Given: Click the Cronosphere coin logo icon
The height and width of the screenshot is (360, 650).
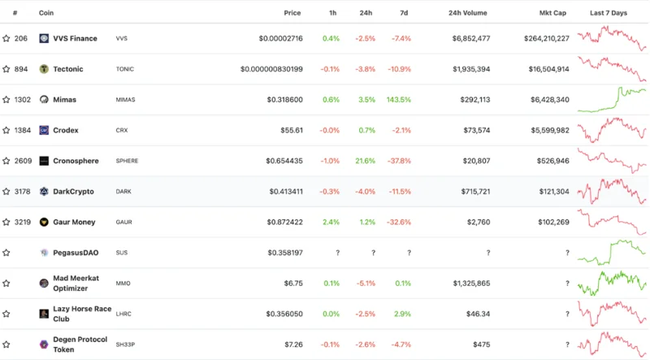Looking at the screenshot, I should coord(44,161).
